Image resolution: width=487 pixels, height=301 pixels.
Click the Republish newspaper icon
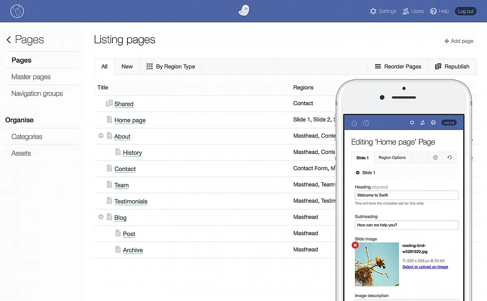438,67
